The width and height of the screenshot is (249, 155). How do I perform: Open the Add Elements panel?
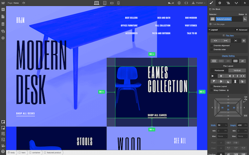[3, 10]
